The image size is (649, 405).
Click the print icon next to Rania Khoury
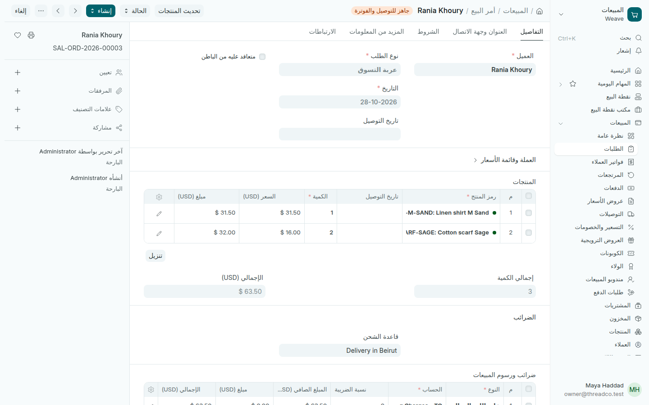[31, 35]
